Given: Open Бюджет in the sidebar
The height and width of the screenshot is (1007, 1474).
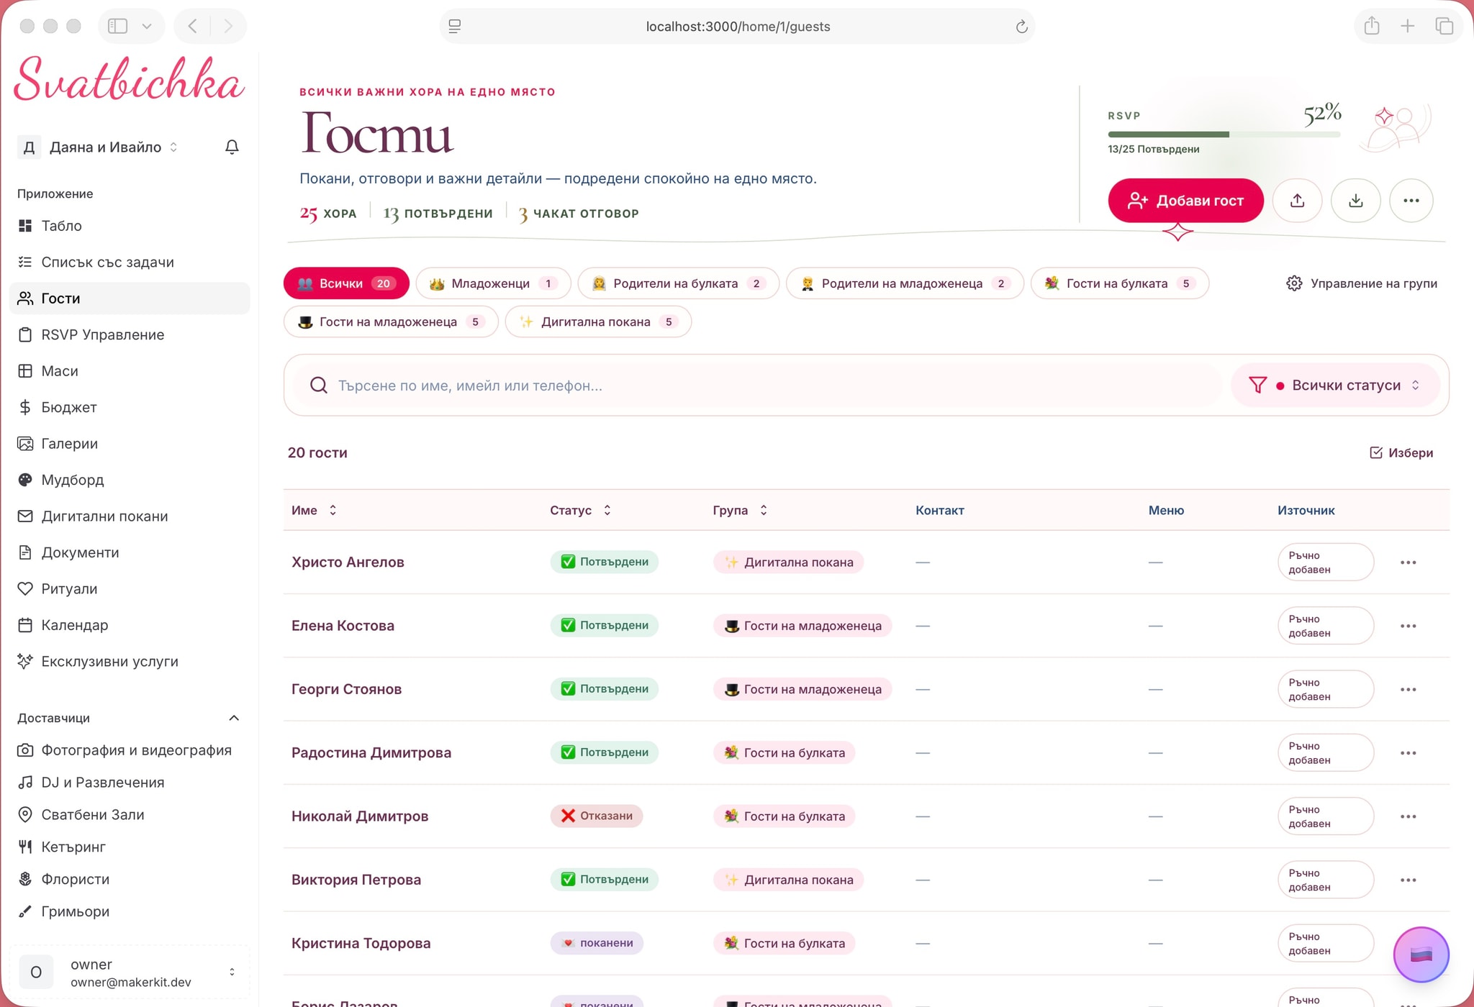Looking at the screenshot, I should pos(130,407).
